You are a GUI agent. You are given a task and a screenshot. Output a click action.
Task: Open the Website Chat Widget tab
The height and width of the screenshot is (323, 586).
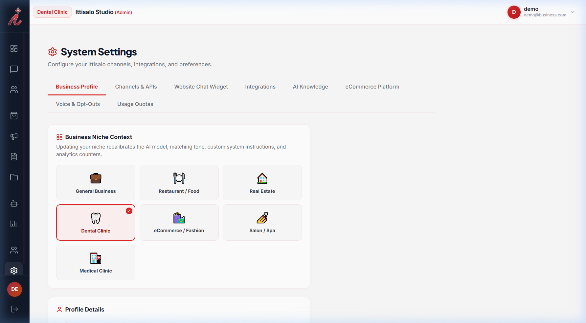(201, 87)
